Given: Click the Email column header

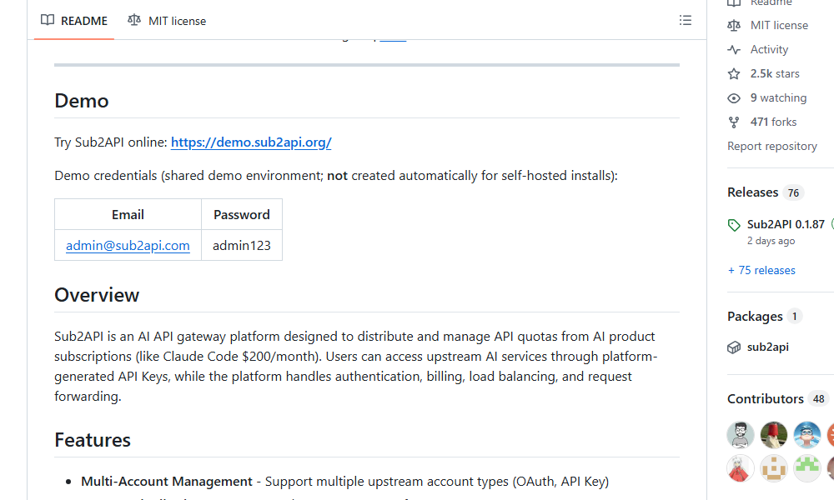Looking at the screenshot, I should [128, 215].
